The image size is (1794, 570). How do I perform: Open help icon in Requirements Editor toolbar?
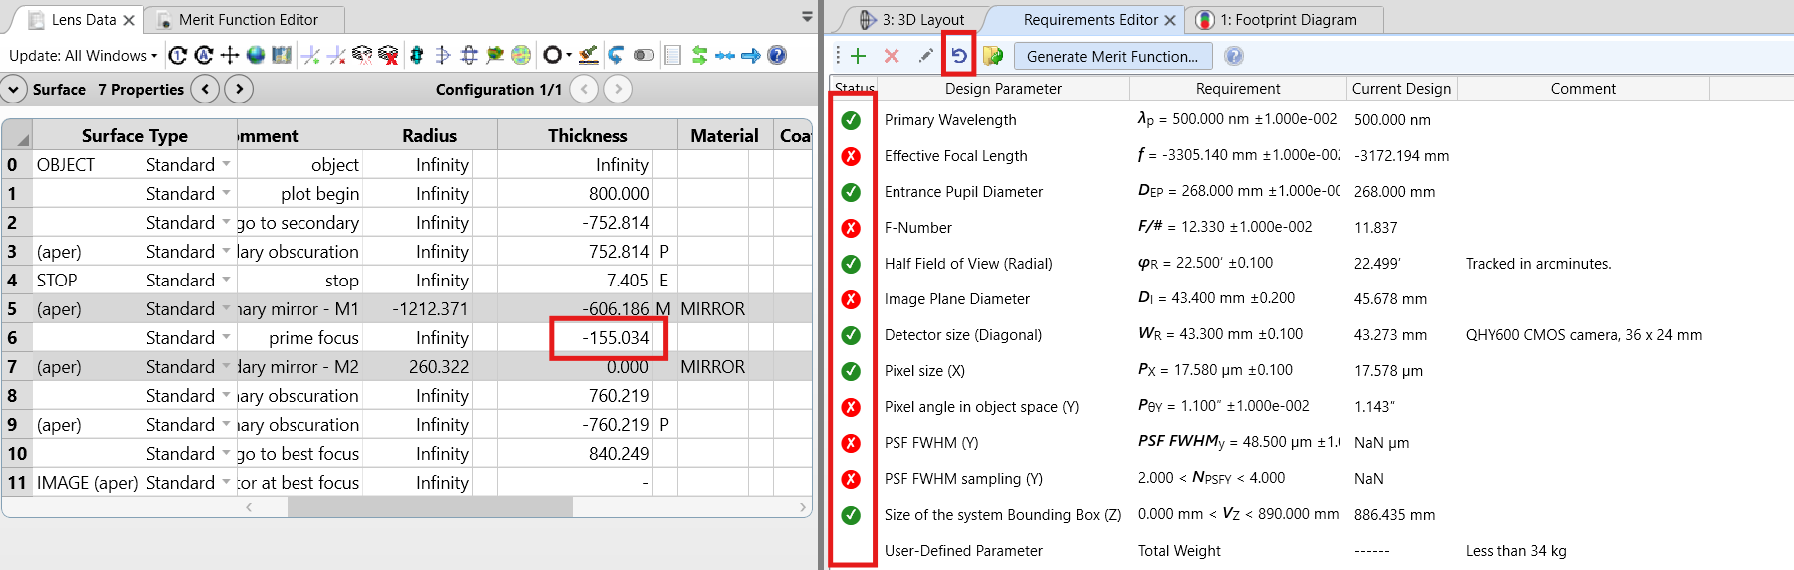tap(1234, 56)
